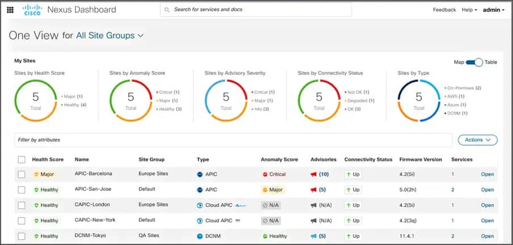This screenshot has width=513, height=245.
Task: Click the orange Major anomaly icon for APIC-San-Jose
Action: point(265,190)
